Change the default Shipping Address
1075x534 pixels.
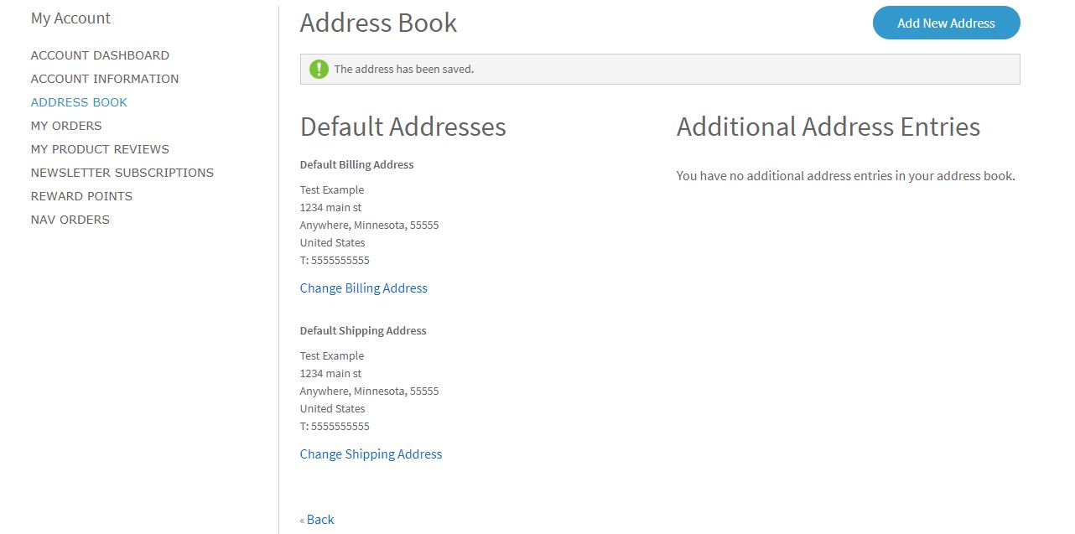[371, 454]
